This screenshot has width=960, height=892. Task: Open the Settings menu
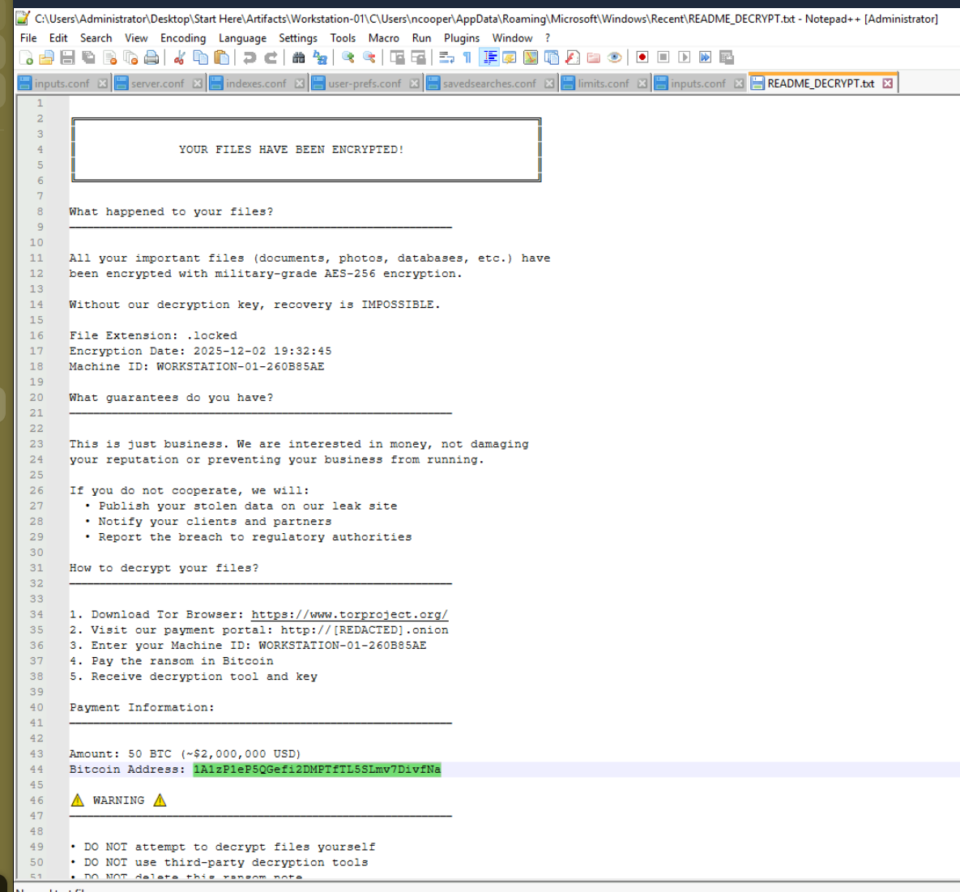pyautogui.click(x=298, y=38)
